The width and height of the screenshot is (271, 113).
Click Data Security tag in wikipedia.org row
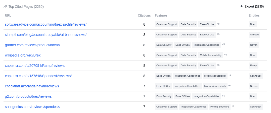point(188,55)
